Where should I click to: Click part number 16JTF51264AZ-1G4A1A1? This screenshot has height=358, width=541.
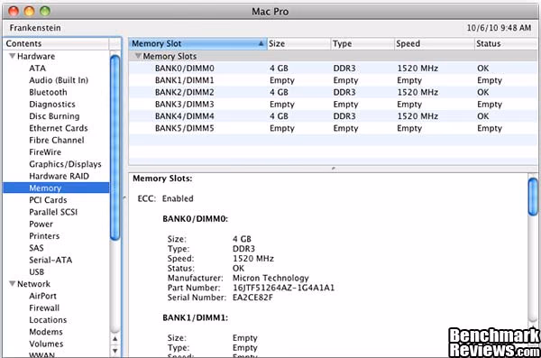(x=284, y=288)
